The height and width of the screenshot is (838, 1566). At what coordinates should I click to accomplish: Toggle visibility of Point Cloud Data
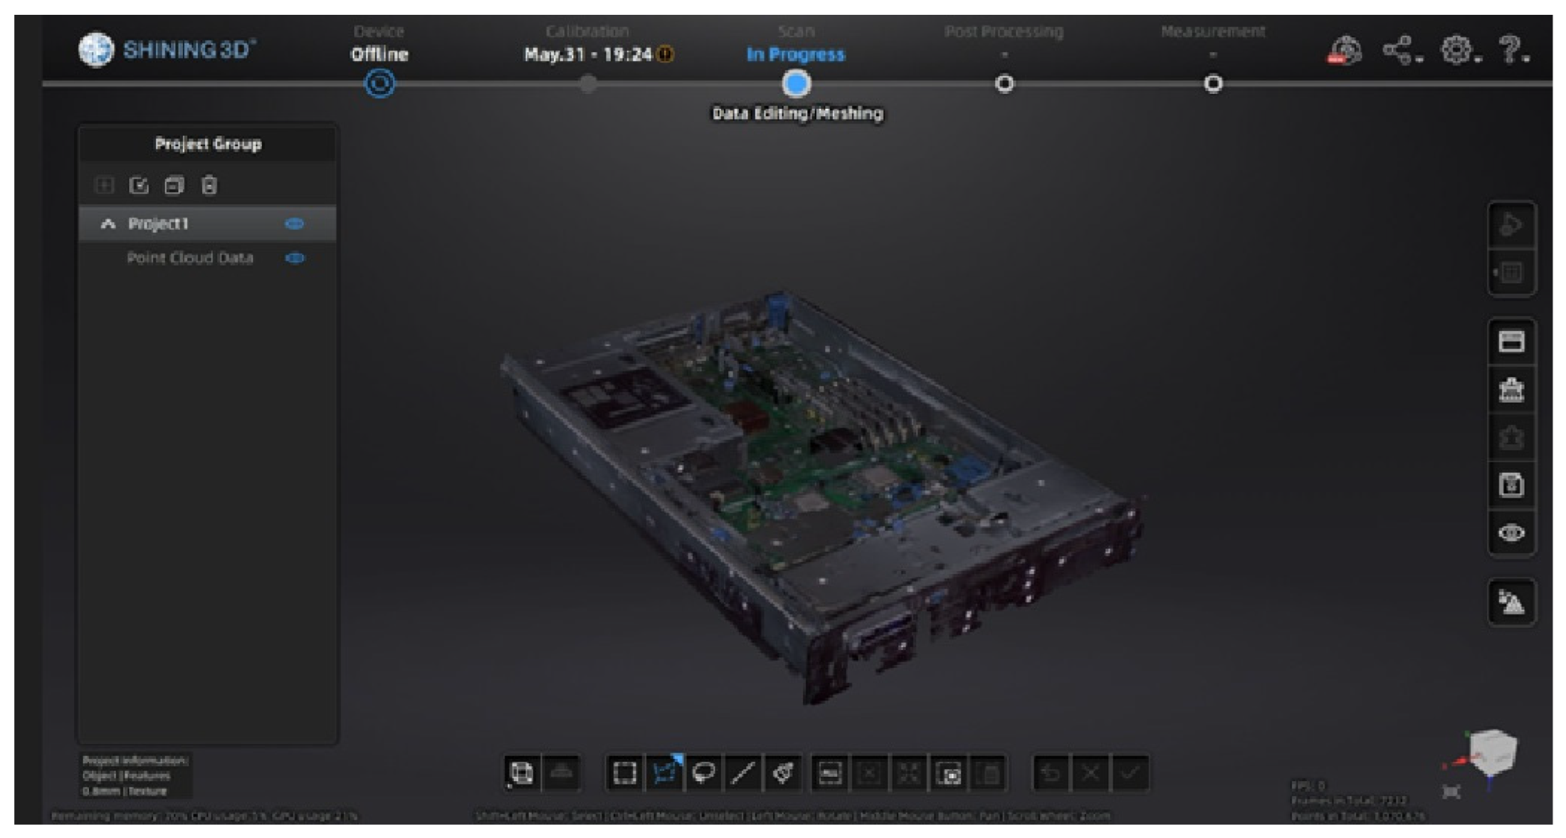point(295,258)
